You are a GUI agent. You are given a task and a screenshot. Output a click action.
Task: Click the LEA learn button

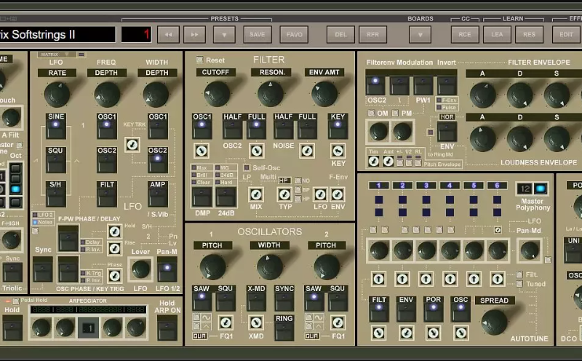coord(497,34)
